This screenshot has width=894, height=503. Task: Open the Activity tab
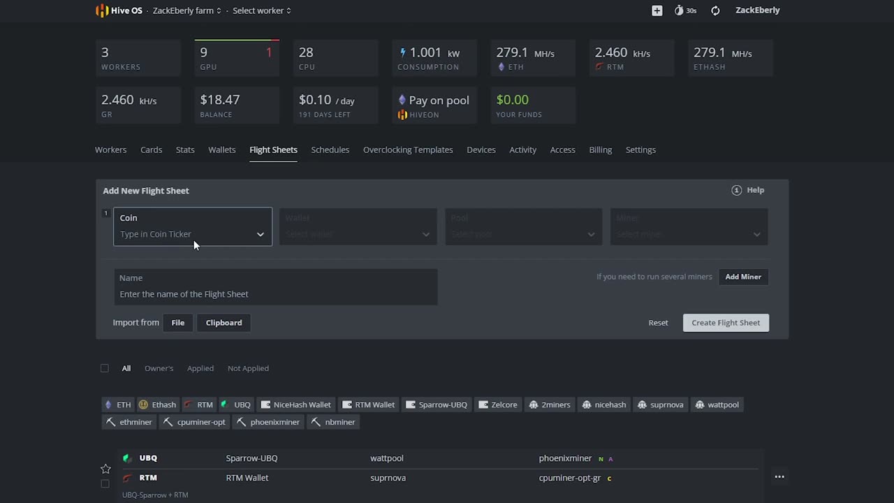[522, 150]
